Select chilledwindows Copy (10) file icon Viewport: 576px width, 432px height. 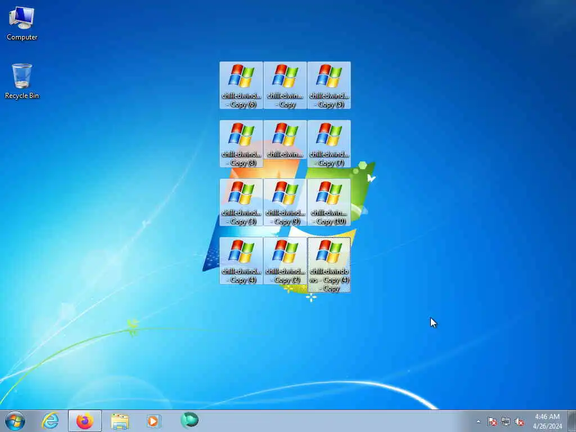point(328,202)
